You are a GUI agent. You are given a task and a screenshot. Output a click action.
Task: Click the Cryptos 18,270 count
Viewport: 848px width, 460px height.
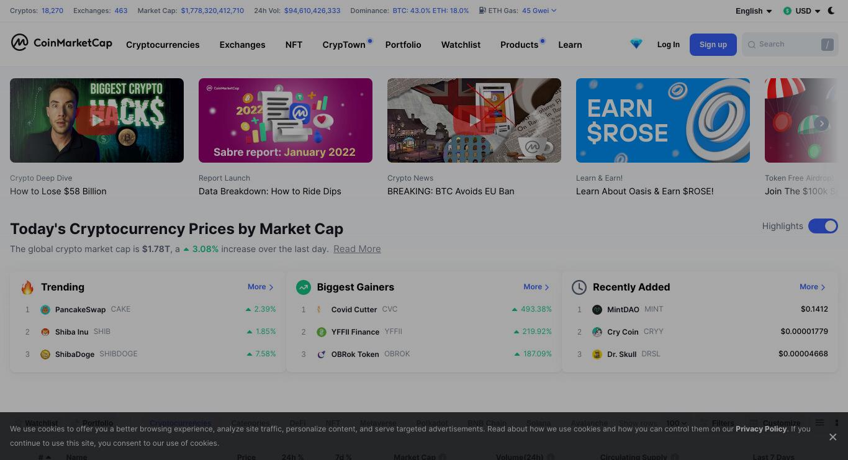point(52,11)
